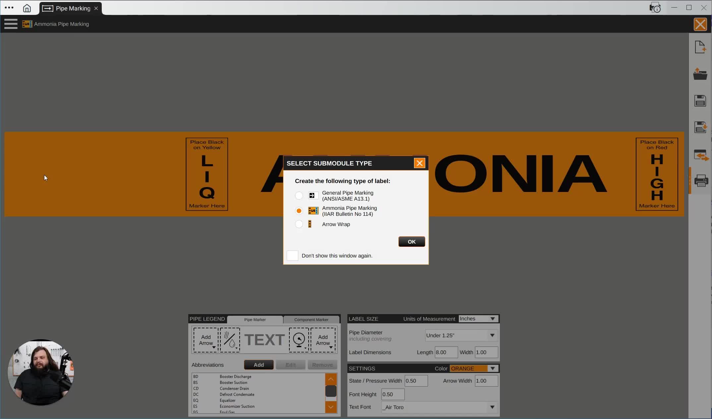Open the state liquid/vapor marker selector
Screen dimensions: 712x419
230,340
